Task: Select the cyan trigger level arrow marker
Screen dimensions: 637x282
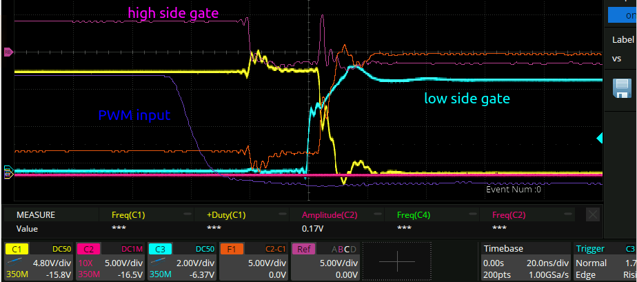Action: [x=599, y=139]
